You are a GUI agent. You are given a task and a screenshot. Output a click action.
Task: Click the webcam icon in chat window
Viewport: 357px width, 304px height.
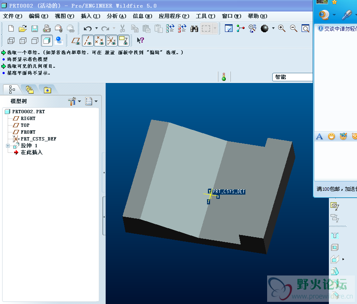coord(324,15)
